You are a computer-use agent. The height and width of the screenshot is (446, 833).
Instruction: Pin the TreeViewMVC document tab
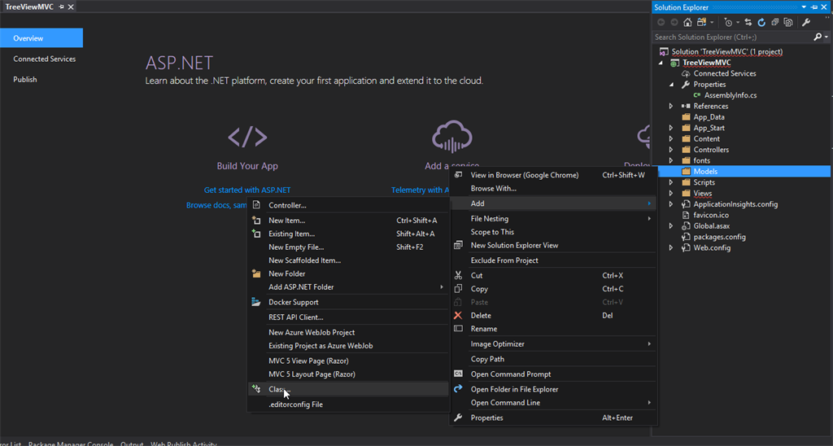tap(61, 7)
